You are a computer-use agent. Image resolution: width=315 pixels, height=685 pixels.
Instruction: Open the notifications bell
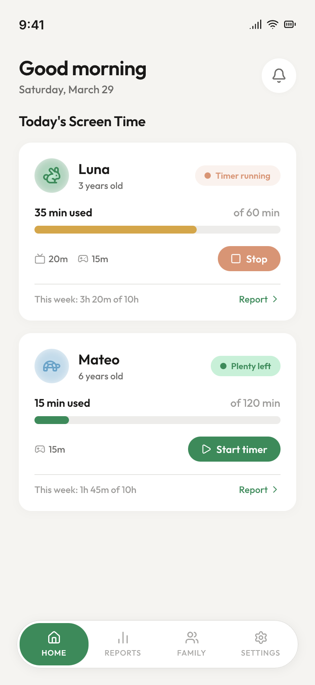pos(279,76)
